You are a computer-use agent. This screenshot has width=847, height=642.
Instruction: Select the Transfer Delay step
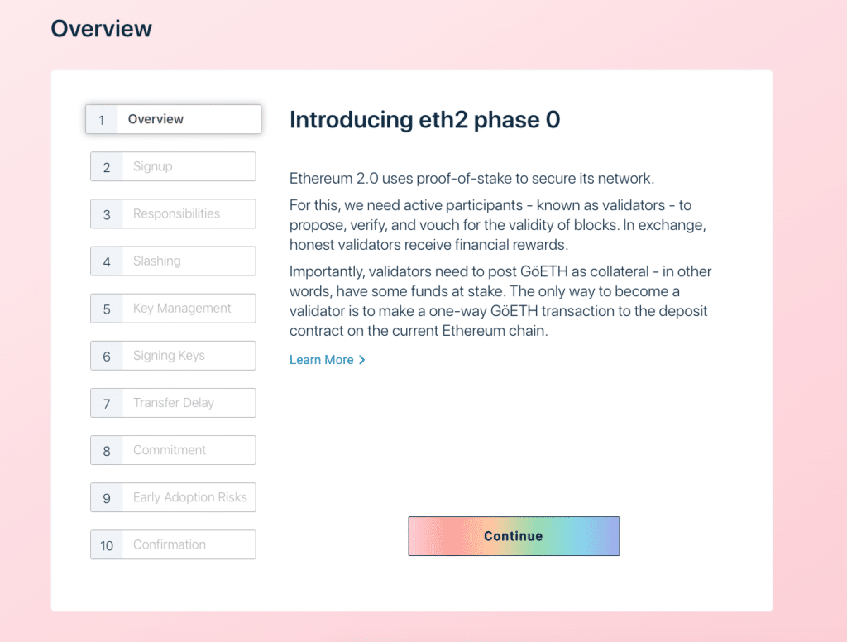[x=173, y=403]
